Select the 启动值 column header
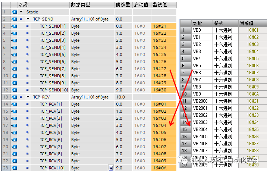 coord(142,4)
